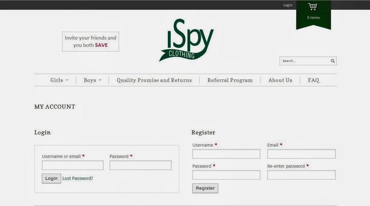This screenshot has height=206, width=370.
Task: Click the Invite your friends banner
Action: [90, 41]
